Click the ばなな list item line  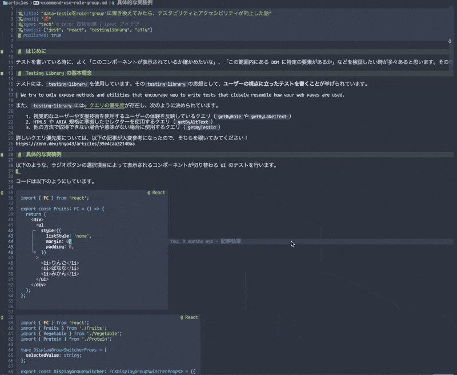coord(60,268)
